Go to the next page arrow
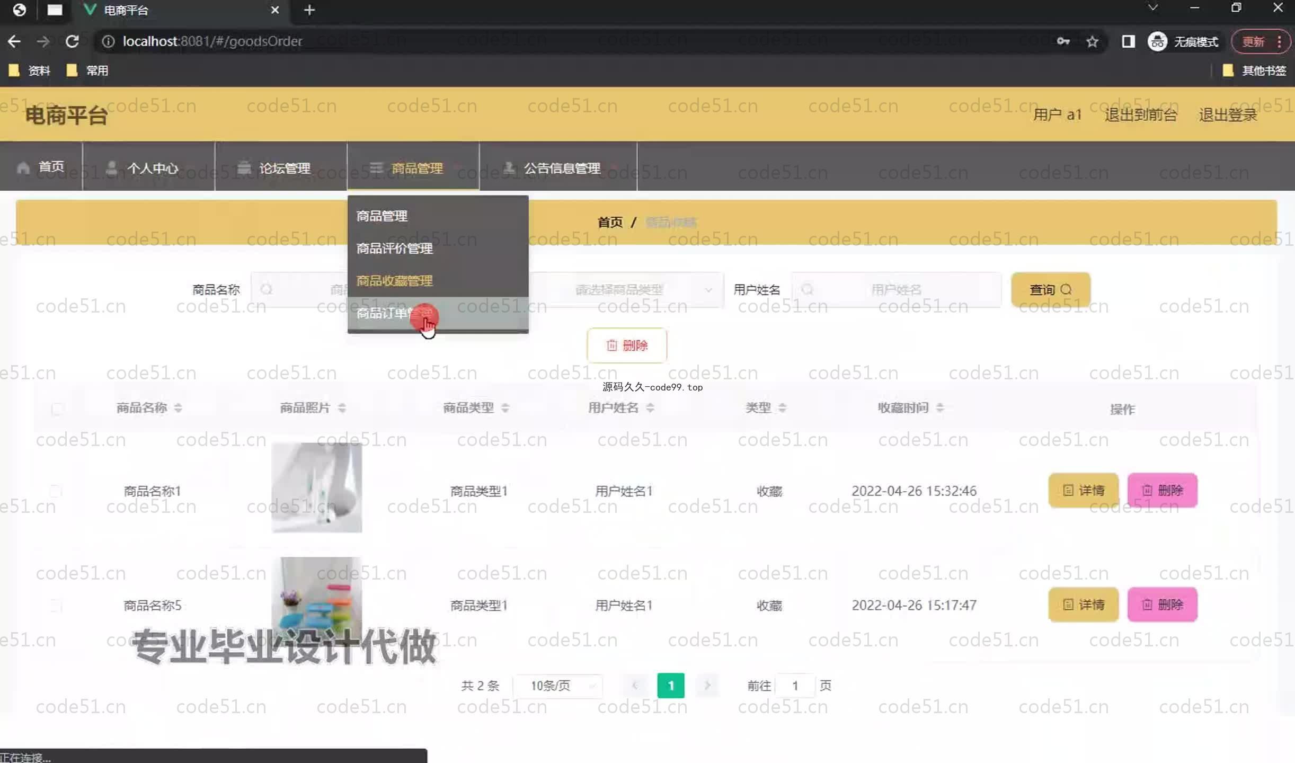Viewport: 1295px width, 763px height. click(x=707, y=686)
